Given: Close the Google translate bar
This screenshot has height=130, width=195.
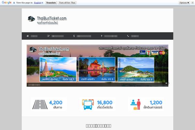Looking at the screenshot, I should coord(192,3).
